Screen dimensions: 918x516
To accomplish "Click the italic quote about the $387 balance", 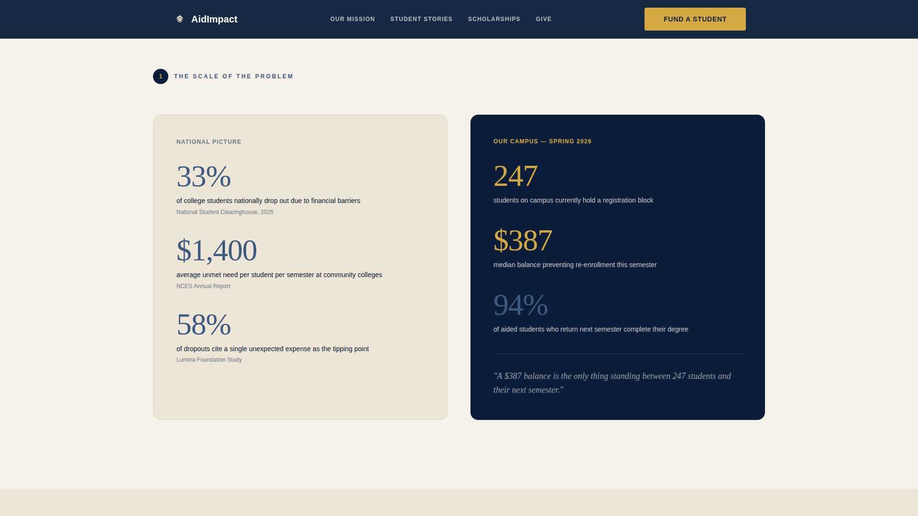I will tap(612, 382).
